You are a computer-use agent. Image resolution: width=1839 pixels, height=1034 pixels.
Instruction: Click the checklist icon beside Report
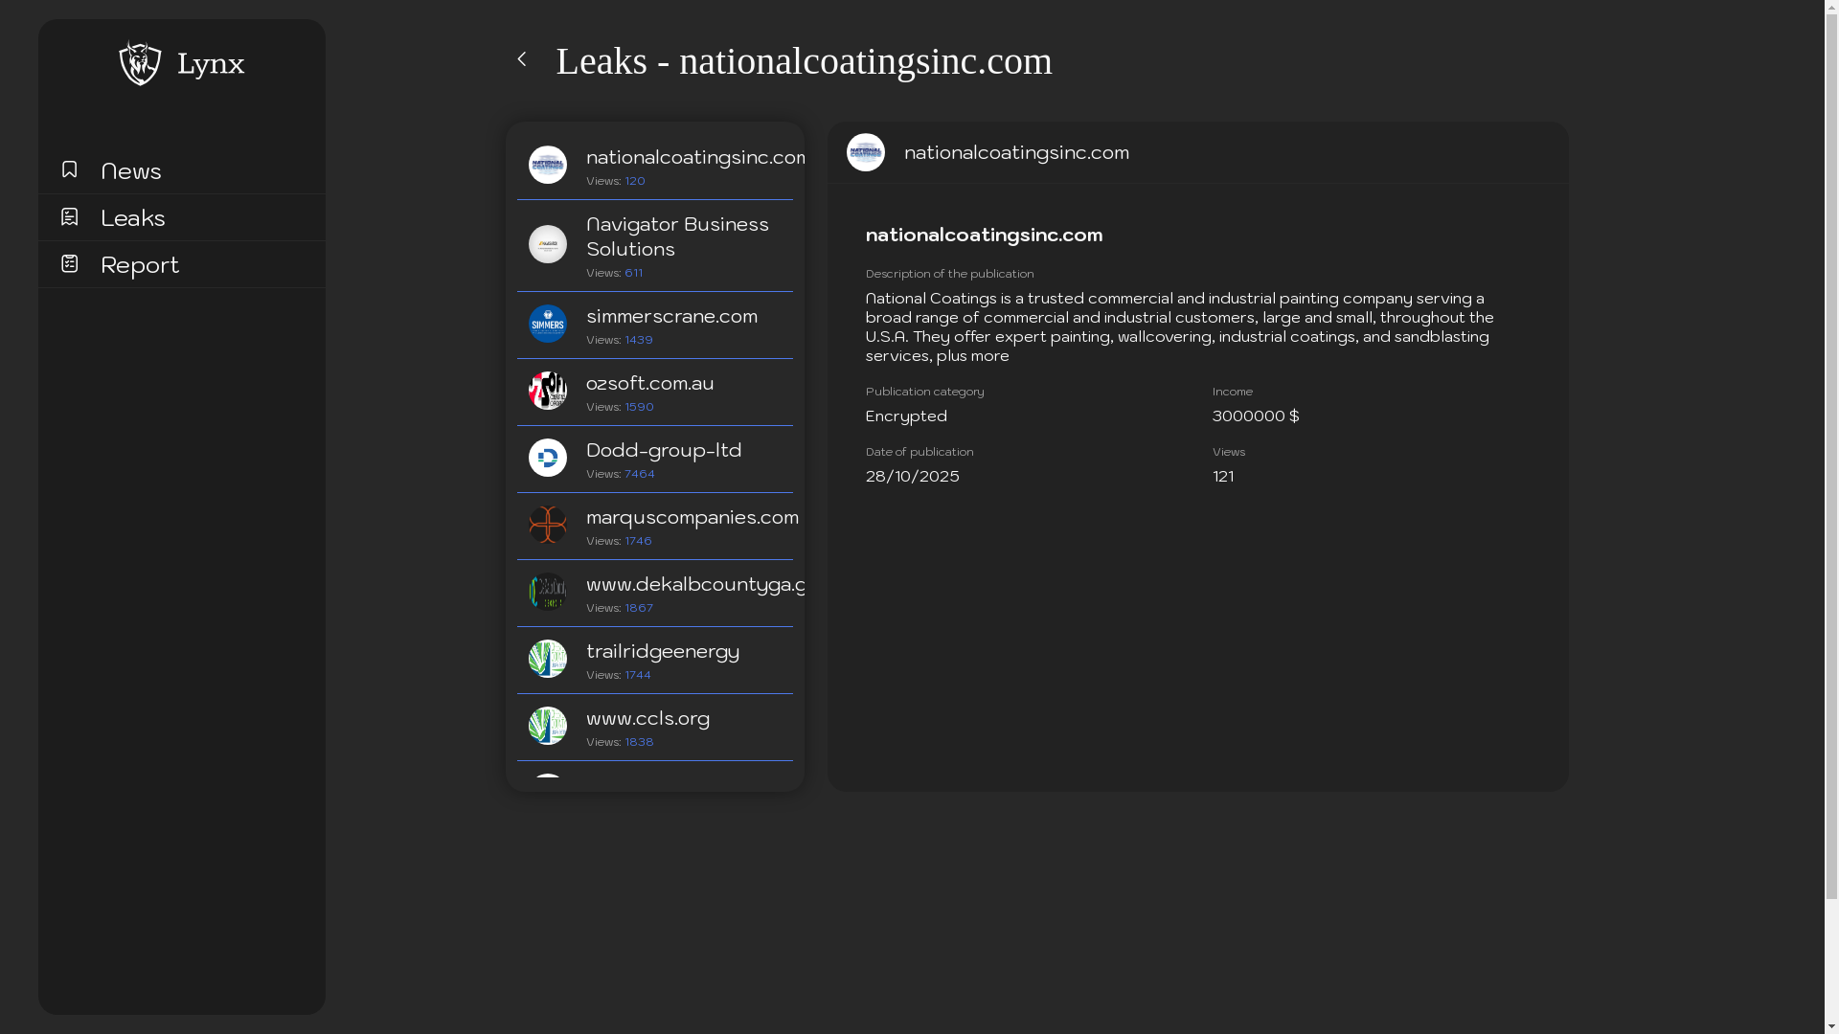(69, 263)
